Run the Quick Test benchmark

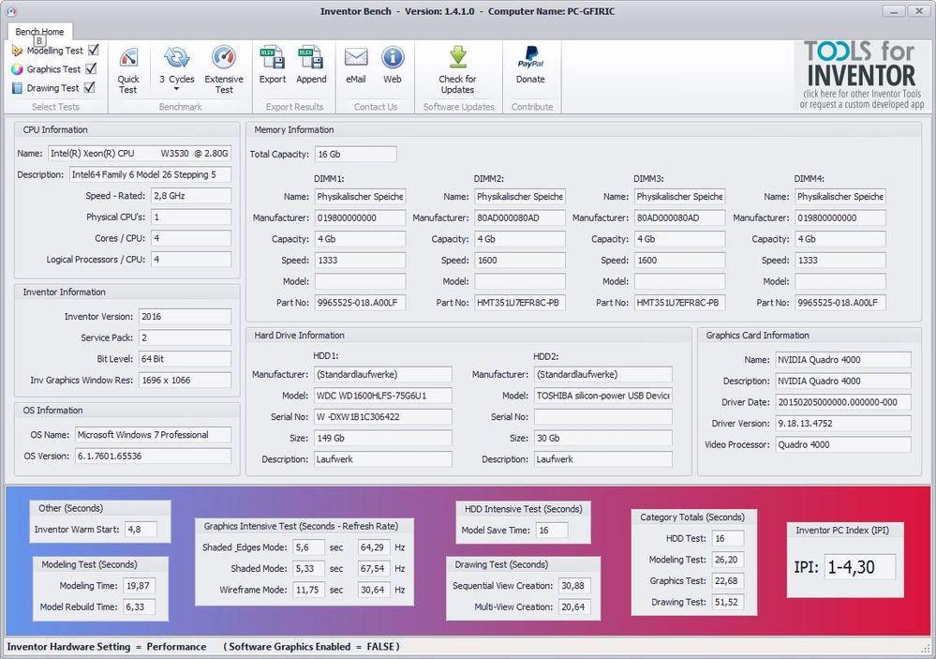[127, 70]
